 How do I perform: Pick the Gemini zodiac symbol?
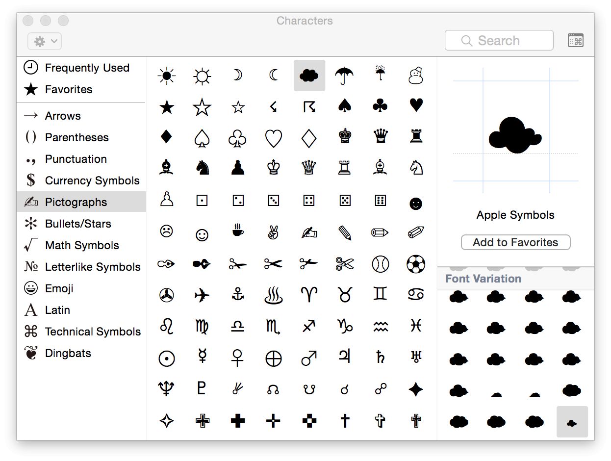380,294
